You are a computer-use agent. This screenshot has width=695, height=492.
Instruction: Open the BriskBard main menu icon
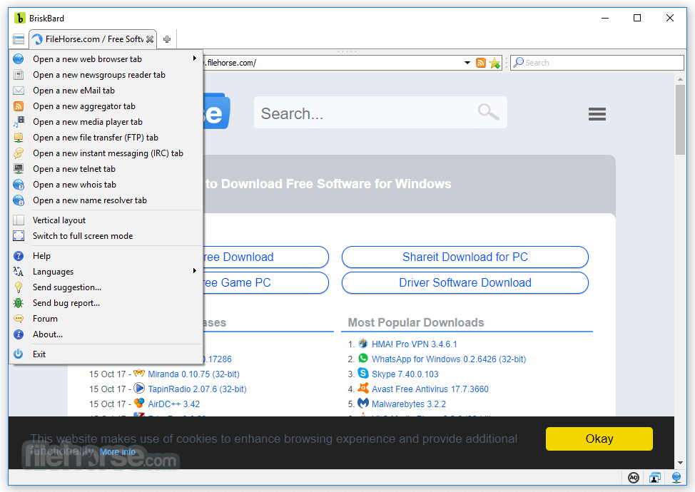(x=19, y=39)
